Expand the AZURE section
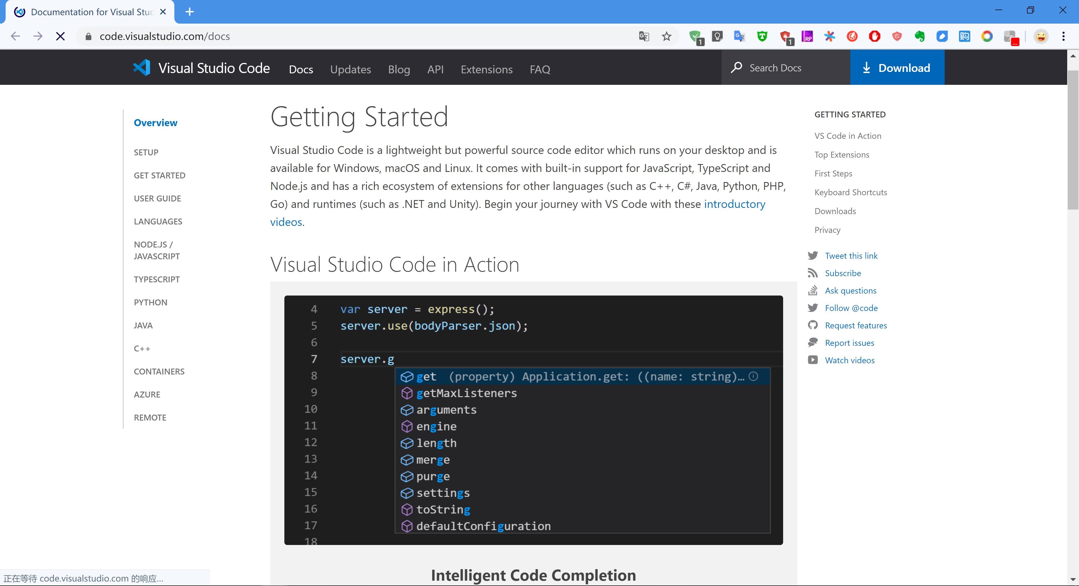The width and height of the screenshot is (1079, 586). pyautogui.click(x=147, y=394)
